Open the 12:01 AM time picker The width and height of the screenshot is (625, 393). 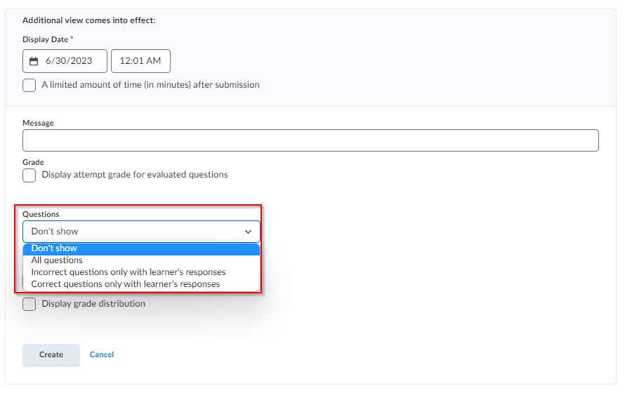point(140,61)
